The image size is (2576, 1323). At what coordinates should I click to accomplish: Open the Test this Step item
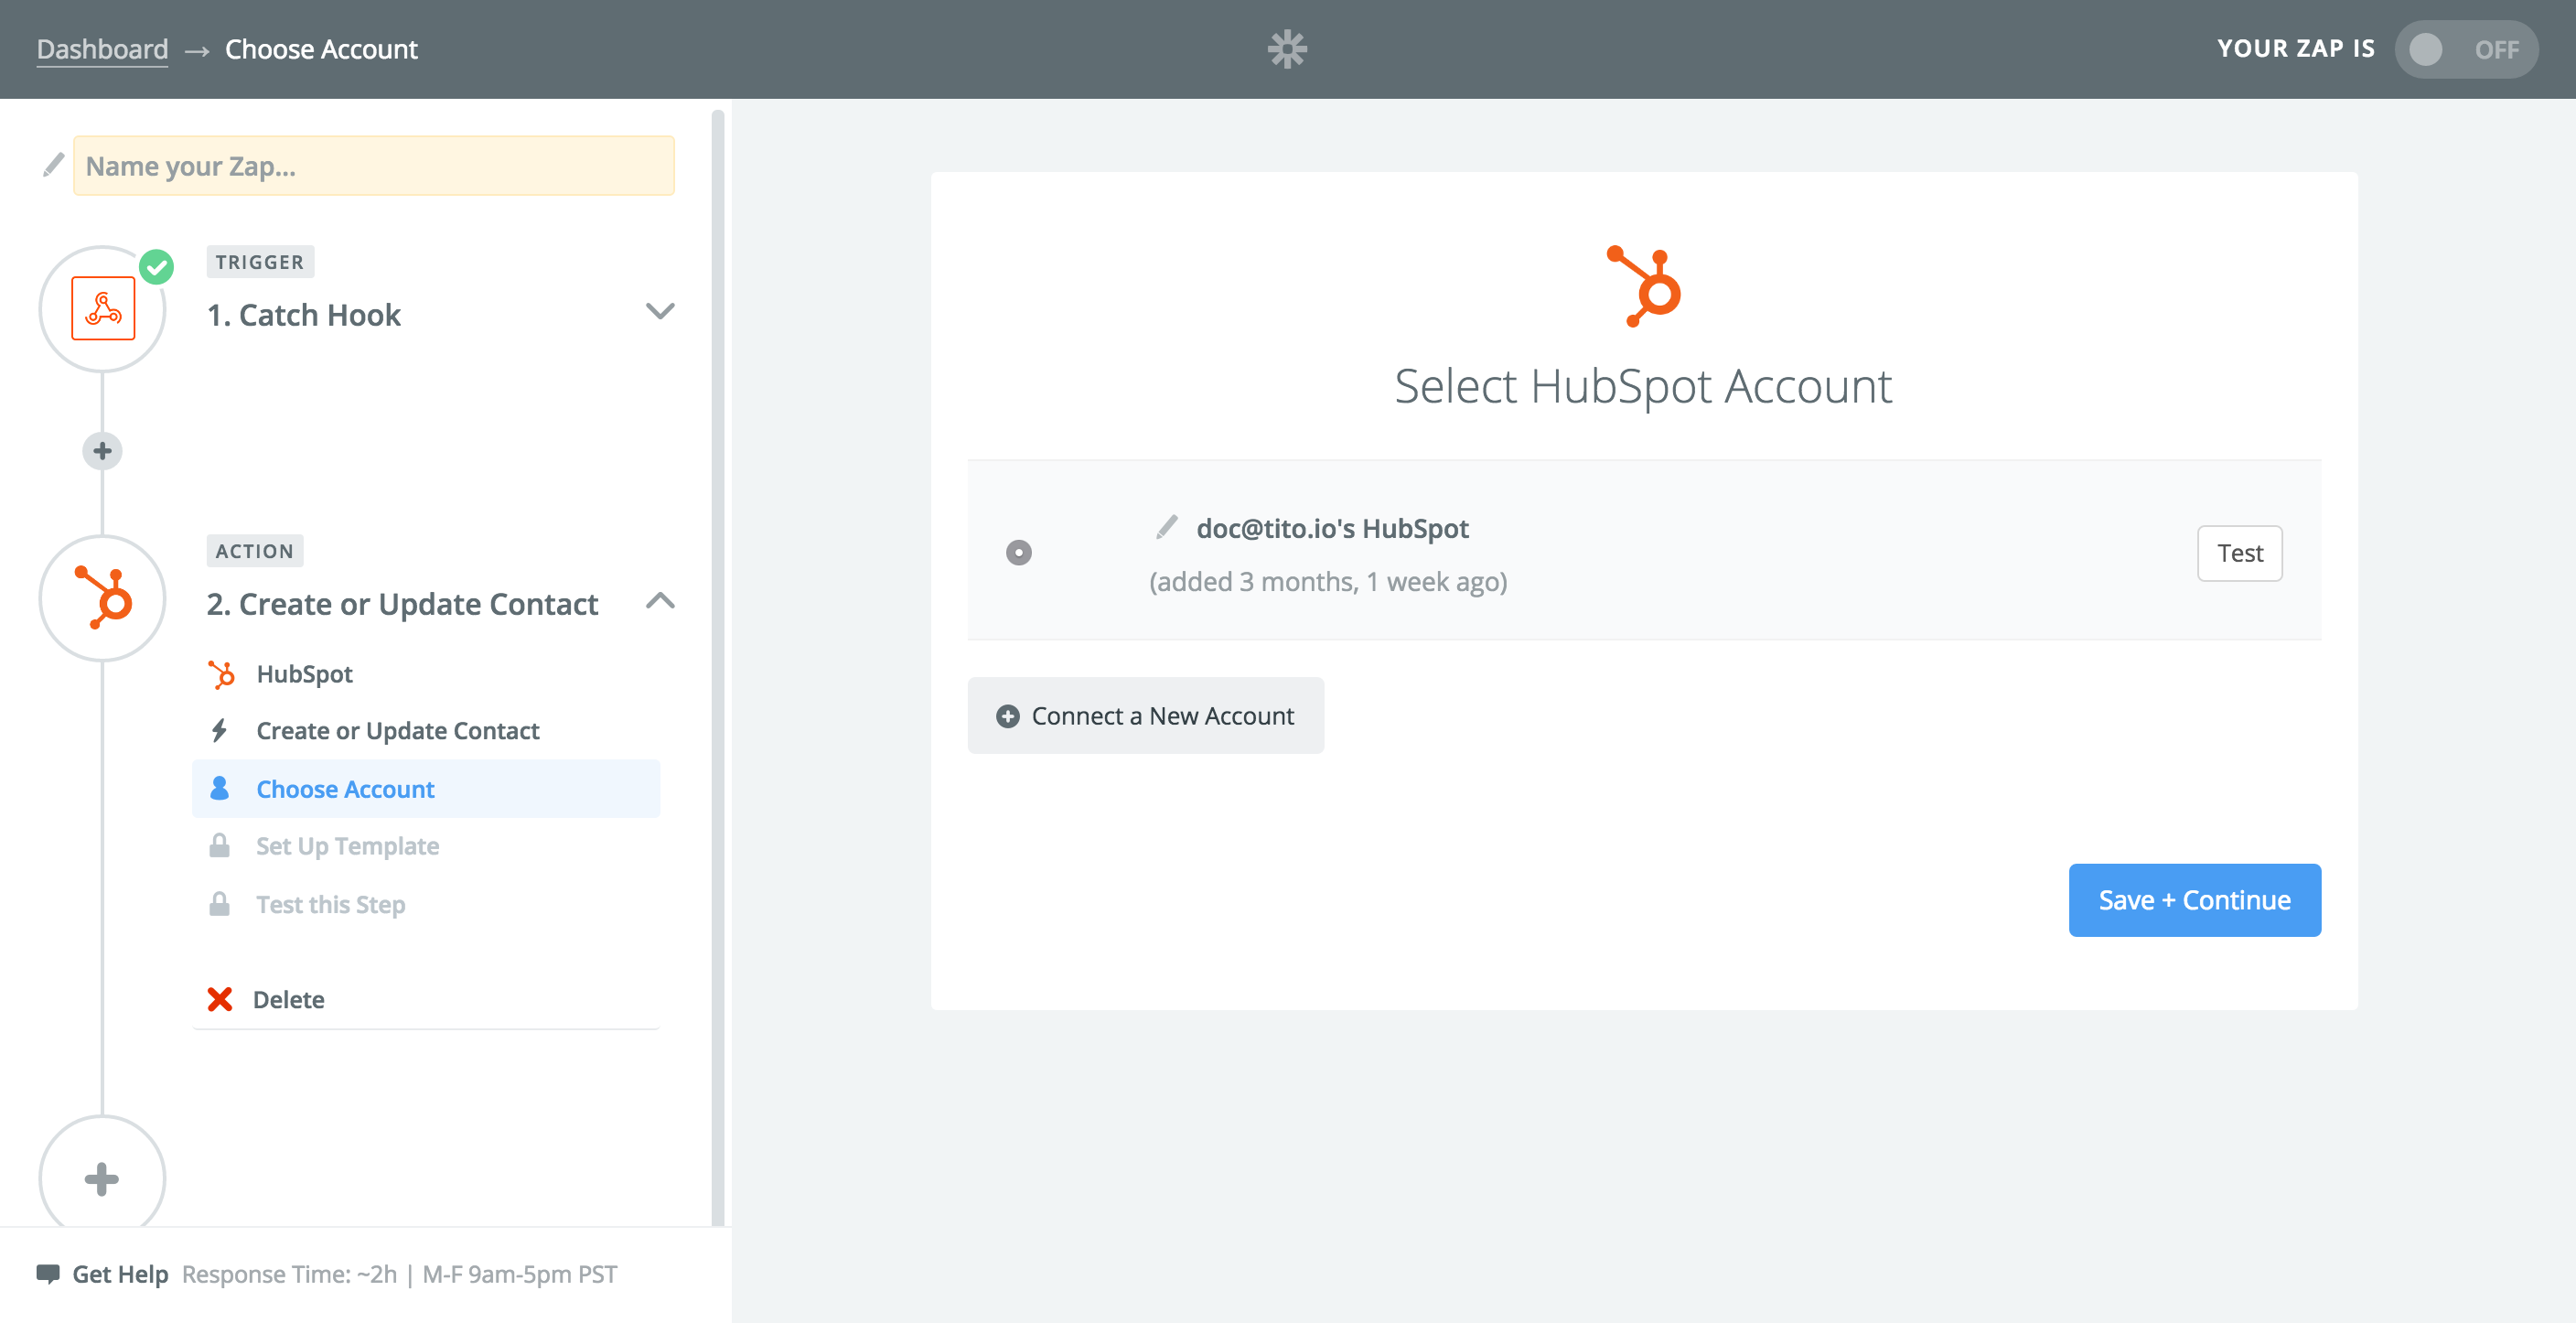click(x=426, y=904)
